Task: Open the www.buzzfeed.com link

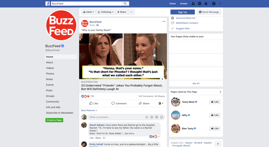Action: [185, 18]
